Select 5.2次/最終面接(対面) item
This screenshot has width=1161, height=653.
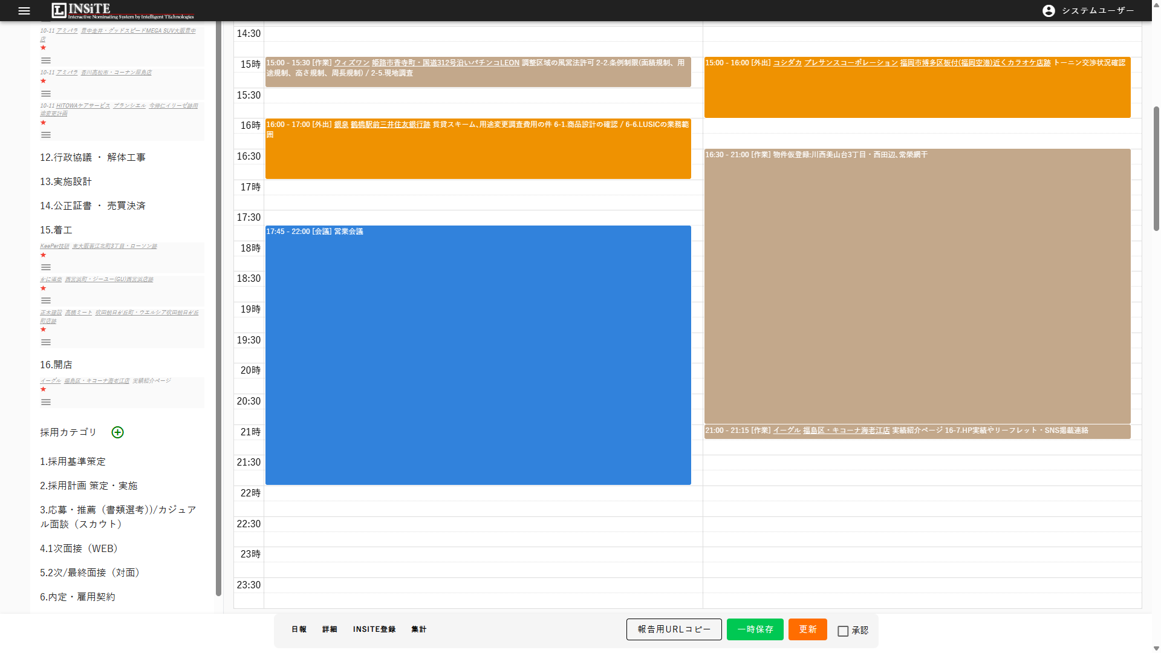tap(90, 573)
